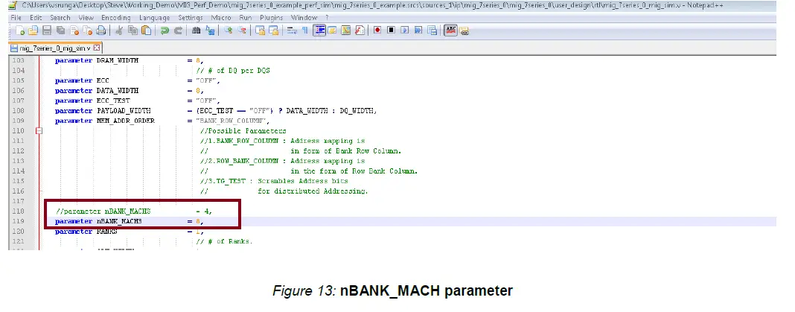This screenshot has width=795, height=312.
Task: Click line number 119 in margin
Action: 18,222
